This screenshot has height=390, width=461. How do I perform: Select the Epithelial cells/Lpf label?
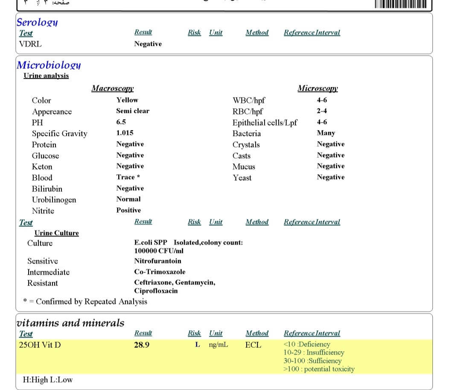click(x=265, y=123)
